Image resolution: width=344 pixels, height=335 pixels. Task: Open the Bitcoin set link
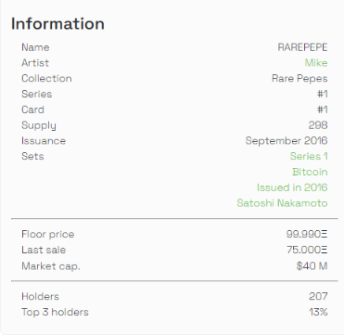click(x=310, y=172)
